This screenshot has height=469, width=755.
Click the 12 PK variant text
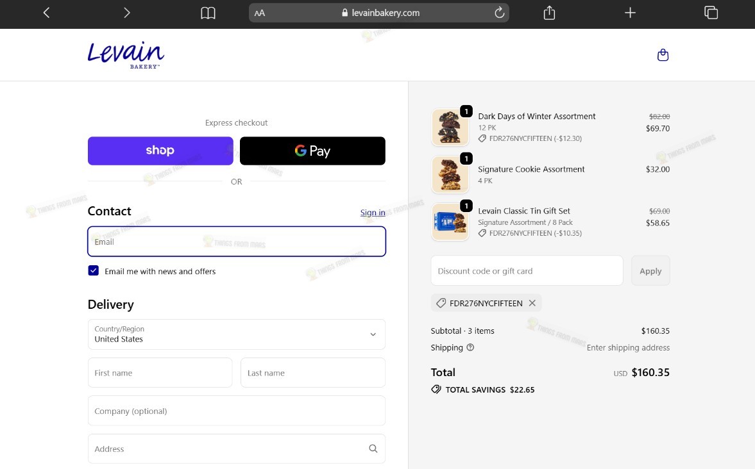pyautogui.click(x=487, y=128)
